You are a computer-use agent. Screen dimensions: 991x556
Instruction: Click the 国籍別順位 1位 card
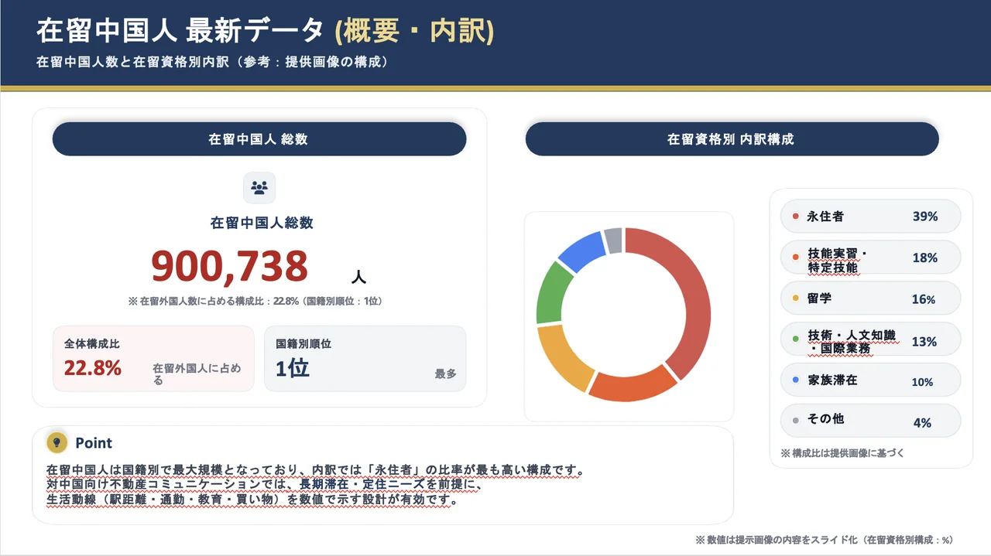365,359
